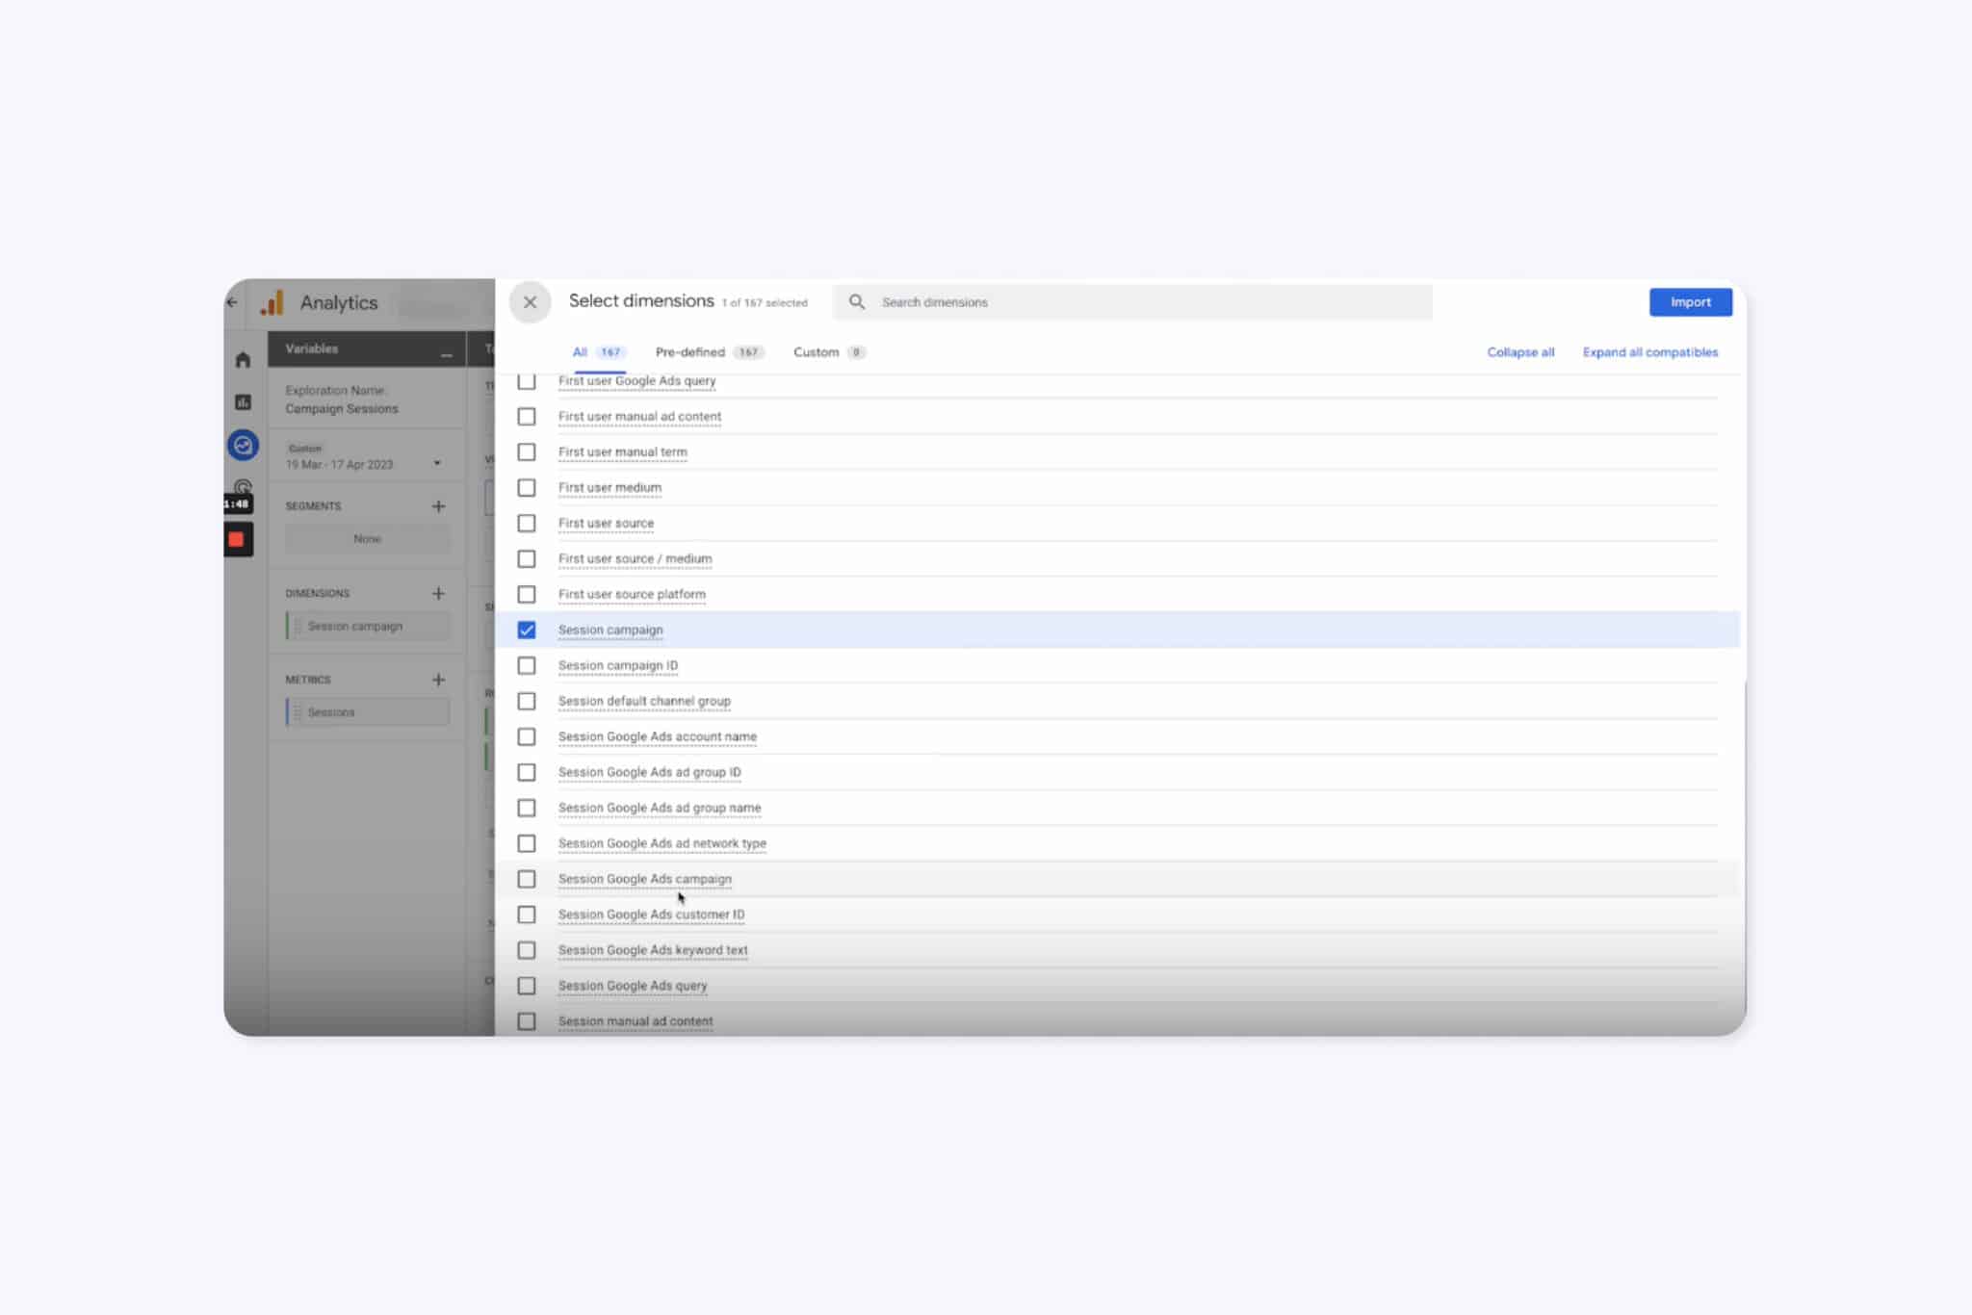The width and height of the screenshot is (1972, 1315).
Task: Minimize the Variables panel
Action: [446, 354]
